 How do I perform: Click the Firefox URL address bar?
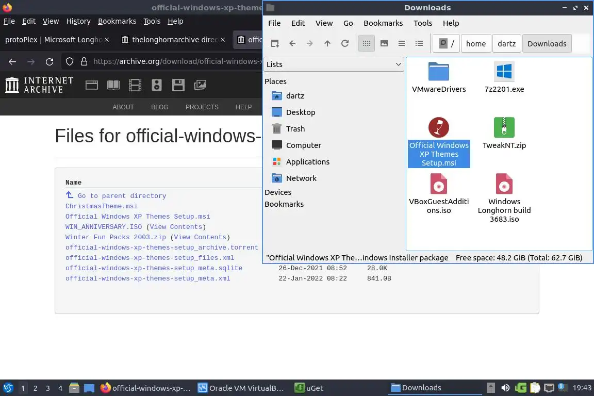(177, 61)
